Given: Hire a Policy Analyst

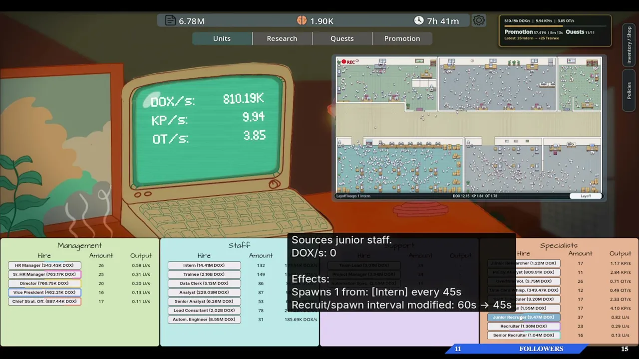Looking at the screenshot, I should pos(524,272).
